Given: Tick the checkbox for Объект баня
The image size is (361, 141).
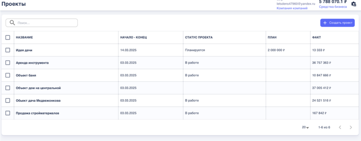Looking at the screenshot, I should tap(8, 75).
